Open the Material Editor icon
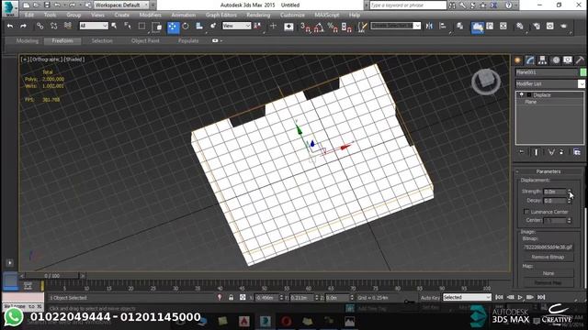The width and height of the screenshot is (588, 330). 519,26
